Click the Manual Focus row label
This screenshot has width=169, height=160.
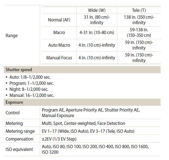tap(59, 58)
